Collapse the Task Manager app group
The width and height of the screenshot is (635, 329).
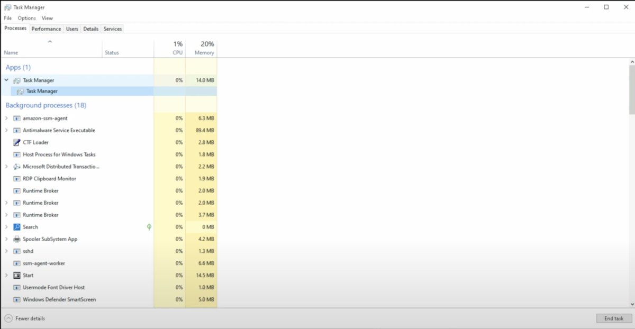6,80
